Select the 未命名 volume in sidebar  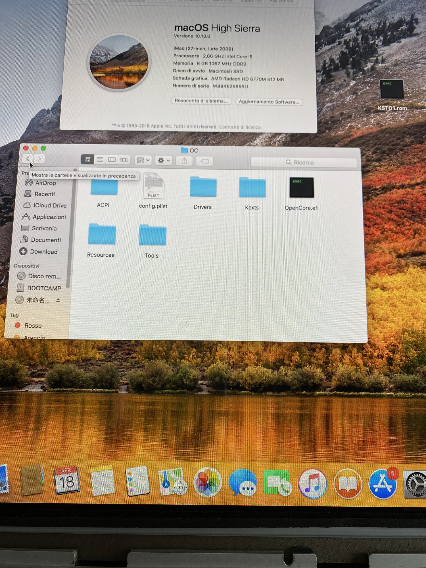coord(33,300)
